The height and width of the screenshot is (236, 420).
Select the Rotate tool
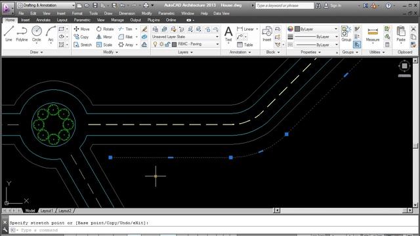(105, 29)
